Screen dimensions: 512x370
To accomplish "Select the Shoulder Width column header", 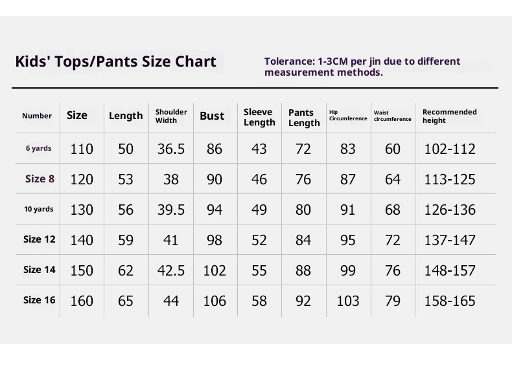I will [x=171, y=116].
